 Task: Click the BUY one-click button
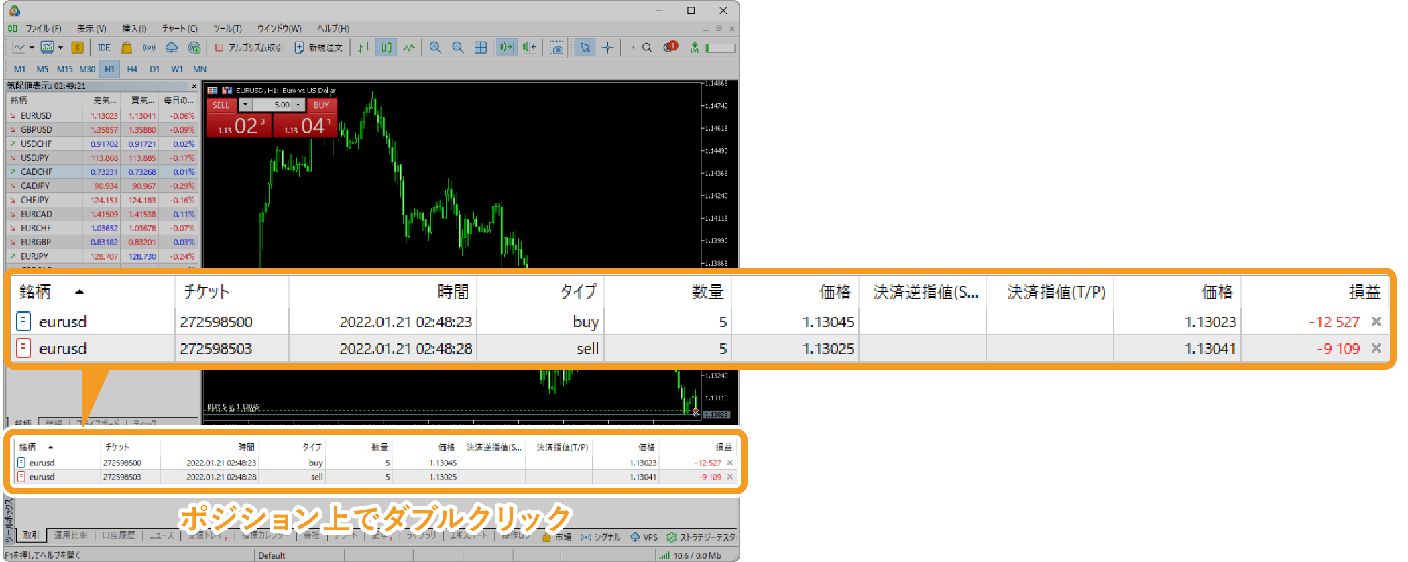[321, 105]
